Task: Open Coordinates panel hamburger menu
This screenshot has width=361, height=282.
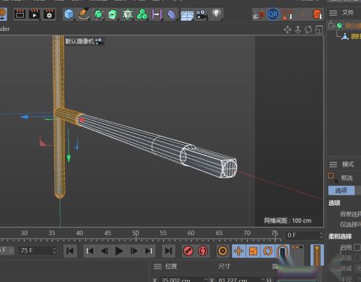Action: click(x=157, y=266)
